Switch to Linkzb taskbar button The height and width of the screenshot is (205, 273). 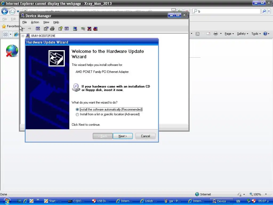click(148, 201)
